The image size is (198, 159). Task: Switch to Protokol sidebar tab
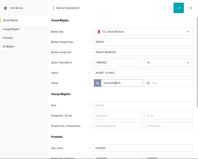(24, 38)
